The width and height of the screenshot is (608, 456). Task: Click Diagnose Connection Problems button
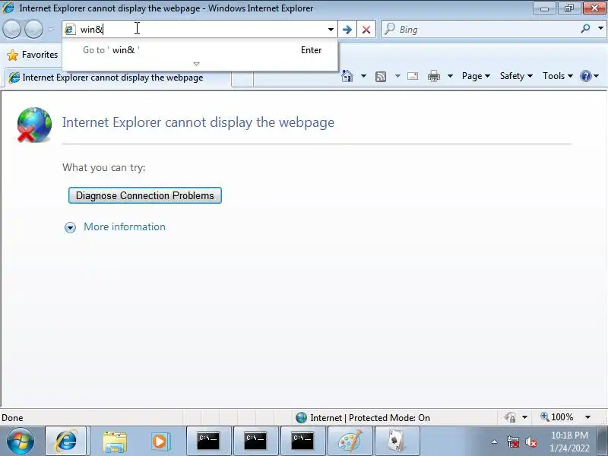click(145, 195)
